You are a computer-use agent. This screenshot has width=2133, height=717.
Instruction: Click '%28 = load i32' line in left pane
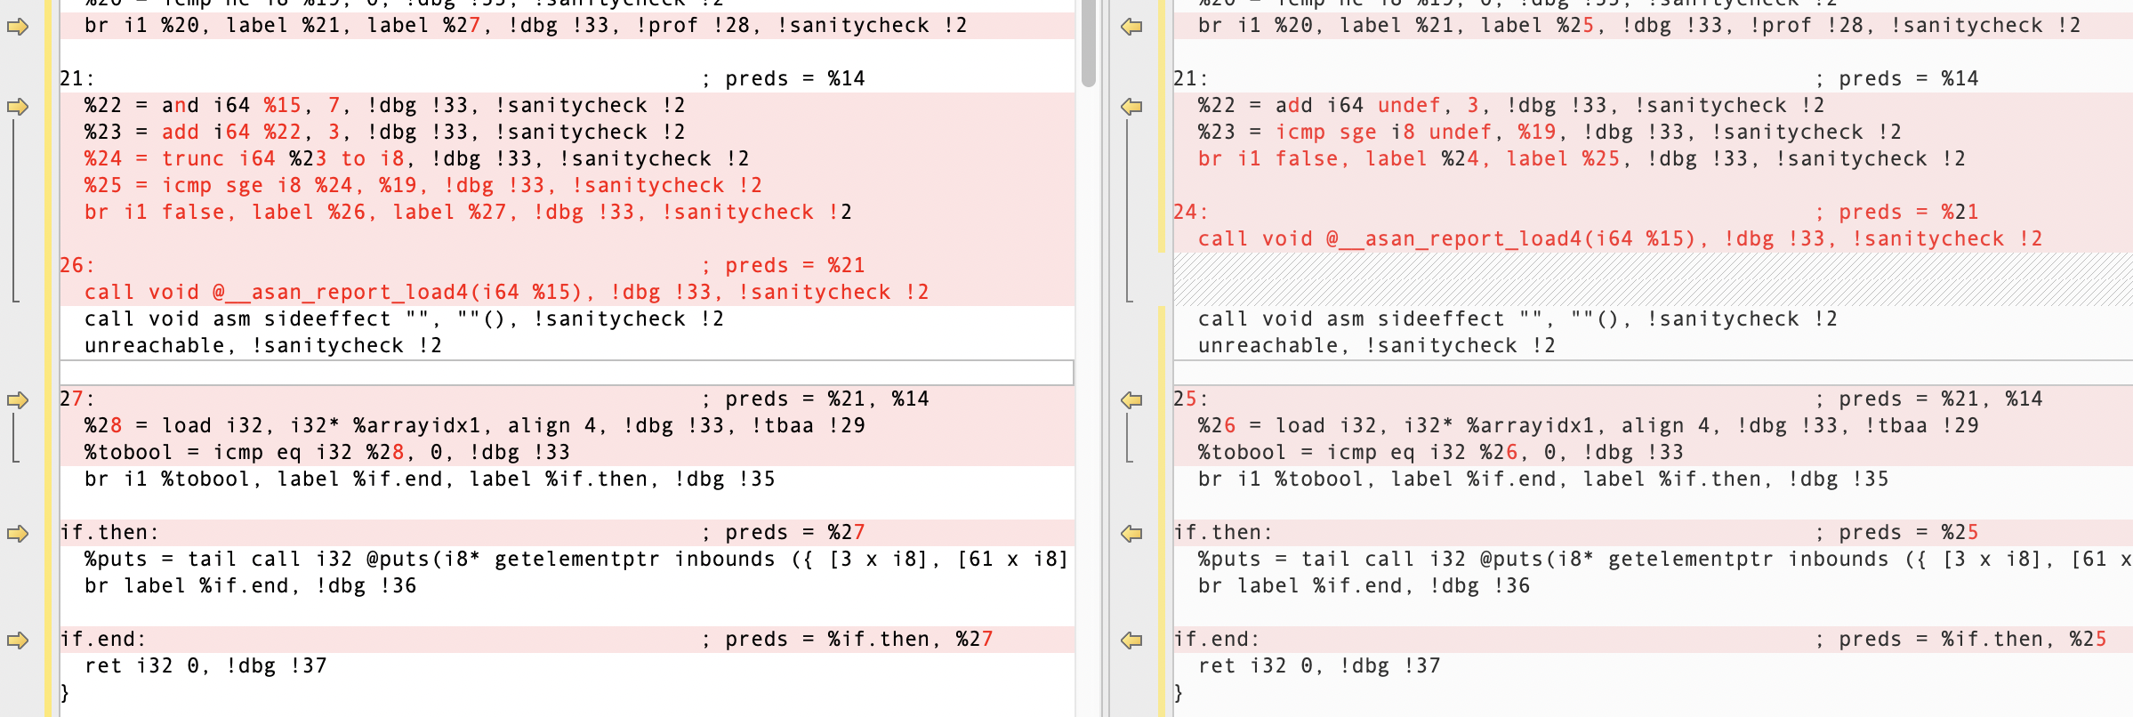[x=475, y=426]
